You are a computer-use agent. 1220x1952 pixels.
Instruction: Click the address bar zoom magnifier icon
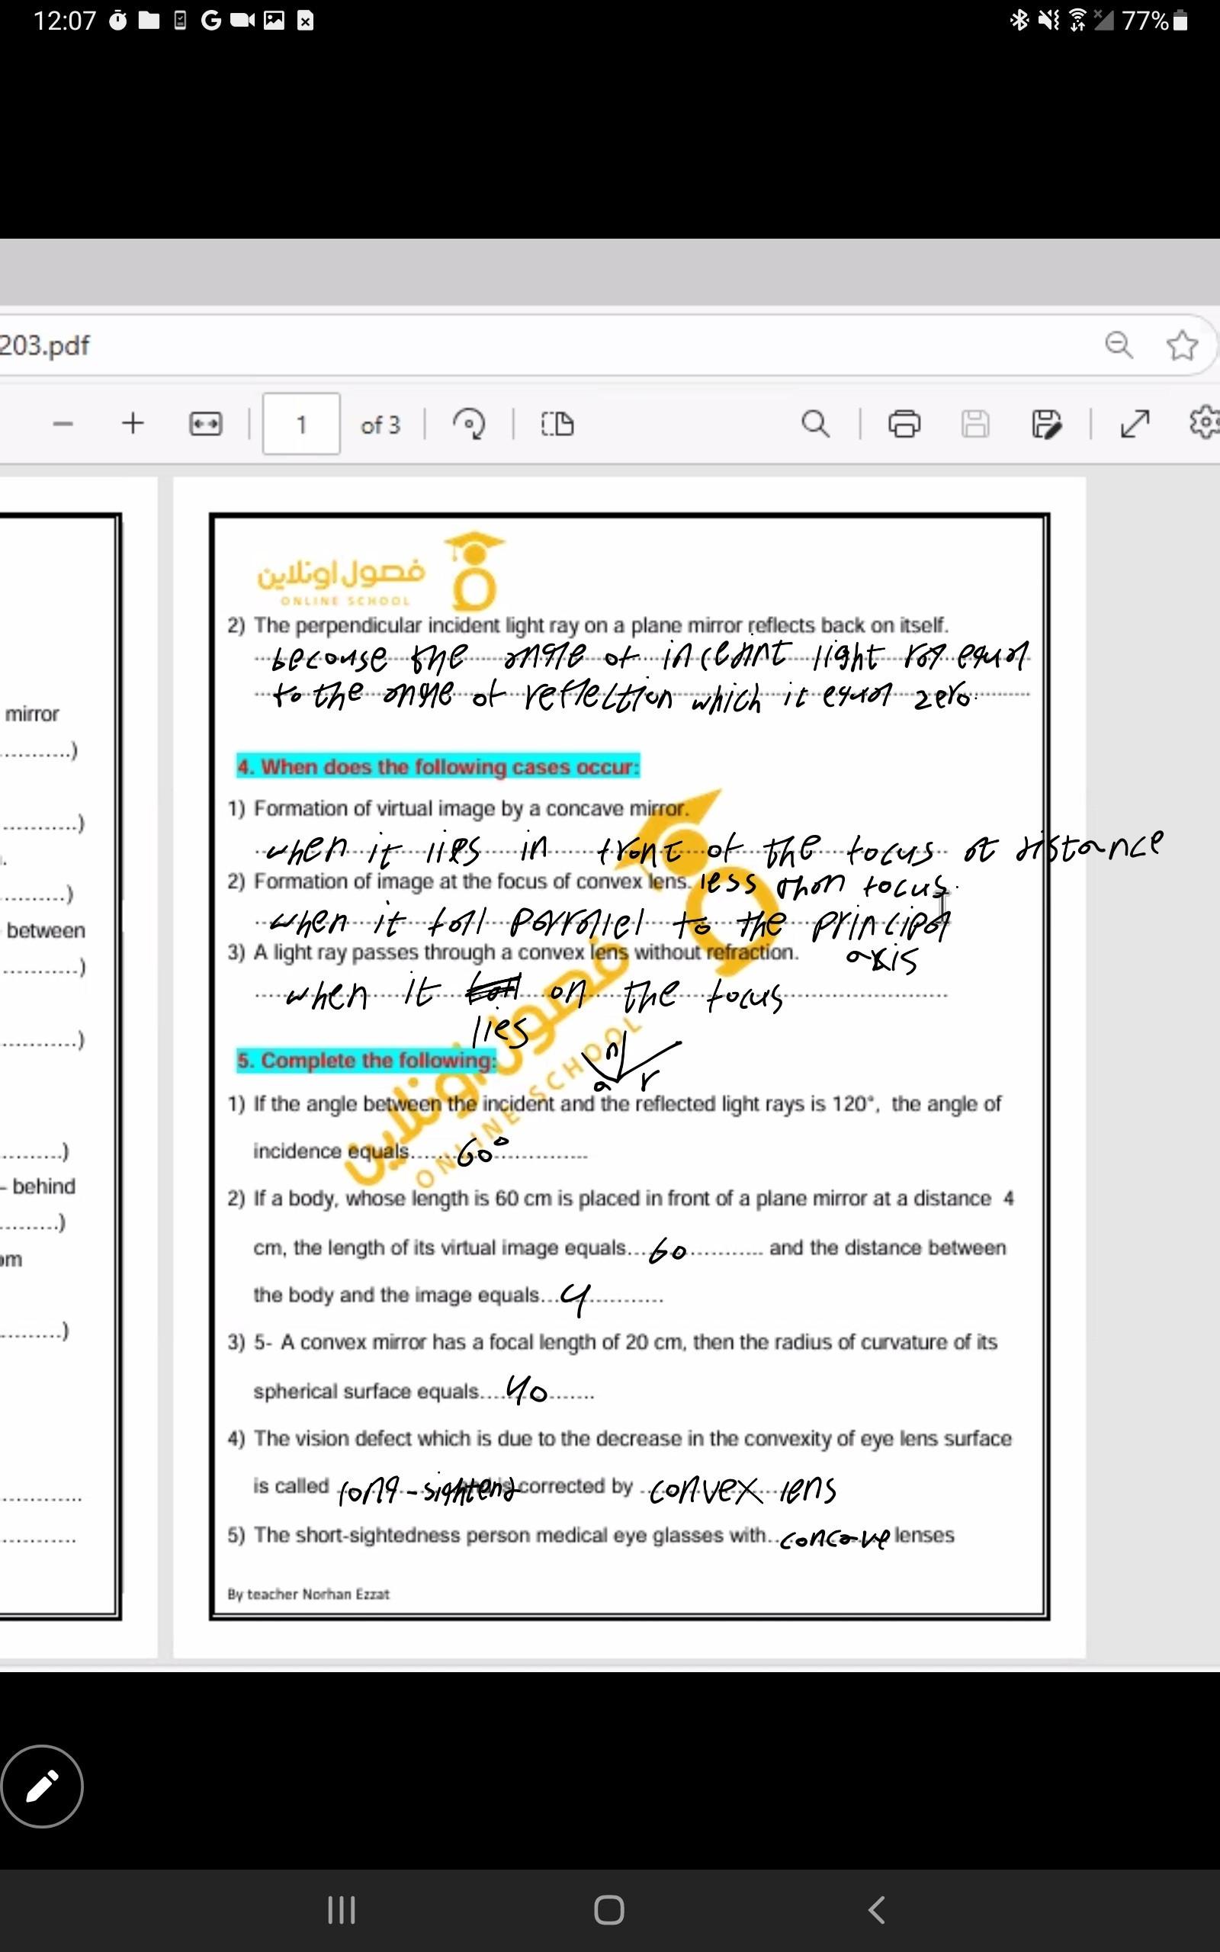point(1119,345)
